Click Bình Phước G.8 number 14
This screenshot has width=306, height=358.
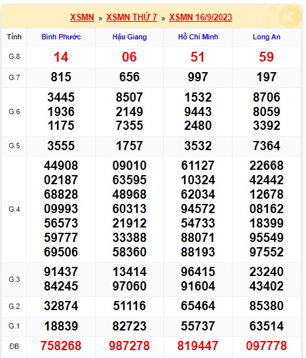pyautogui.click(x=61, y=57)
